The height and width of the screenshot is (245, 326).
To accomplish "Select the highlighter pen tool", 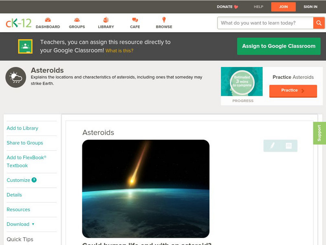I will (x=272, y=146).
